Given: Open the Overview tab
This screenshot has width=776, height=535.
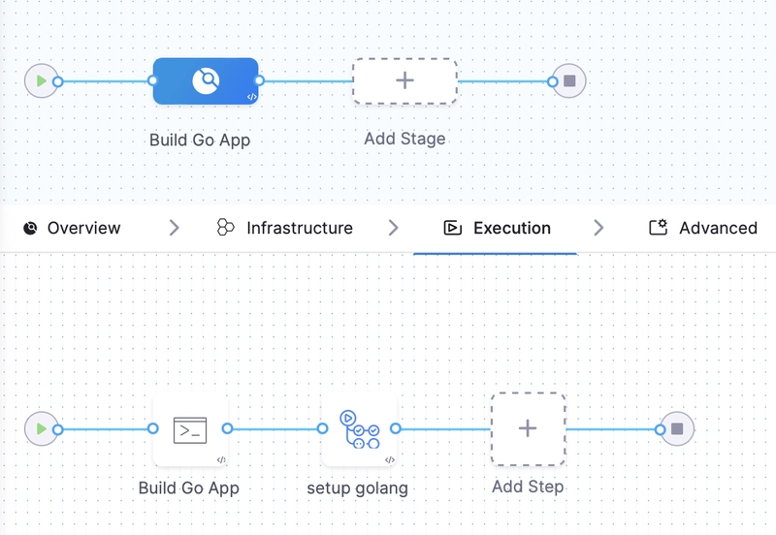Looking at the screenshot, I should point(72,229).
